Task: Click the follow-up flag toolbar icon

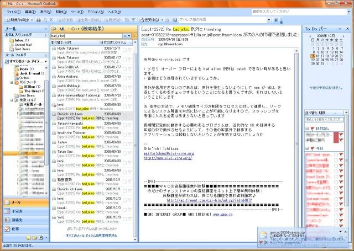Action: pos(133,20)
